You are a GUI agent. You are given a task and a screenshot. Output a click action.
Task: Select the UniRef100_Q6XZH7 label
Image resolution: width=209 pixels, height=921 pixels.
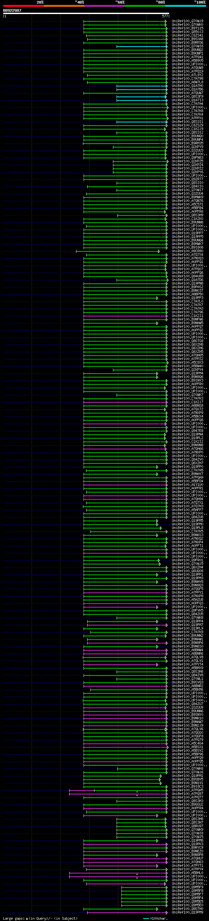click(187, 463)
